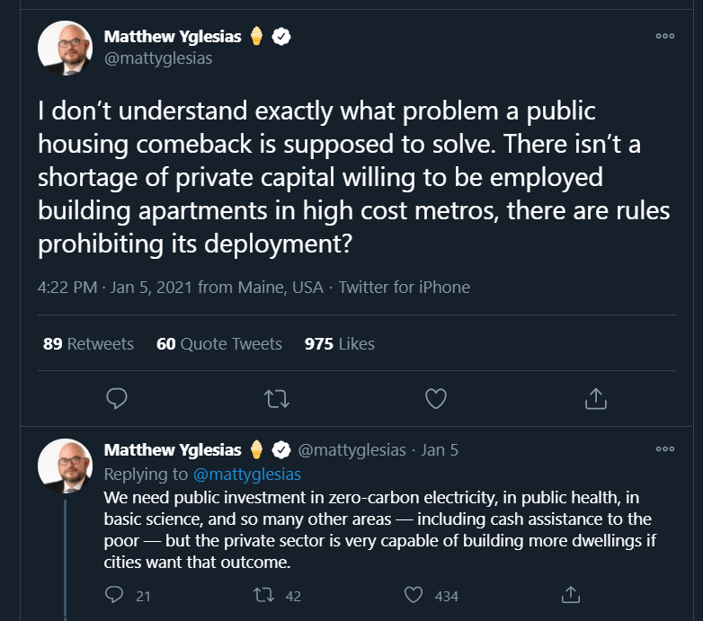Like the follow-up tweet with 434 likes
This screenshot has height=621, width=703.
[x=414, y=595]
